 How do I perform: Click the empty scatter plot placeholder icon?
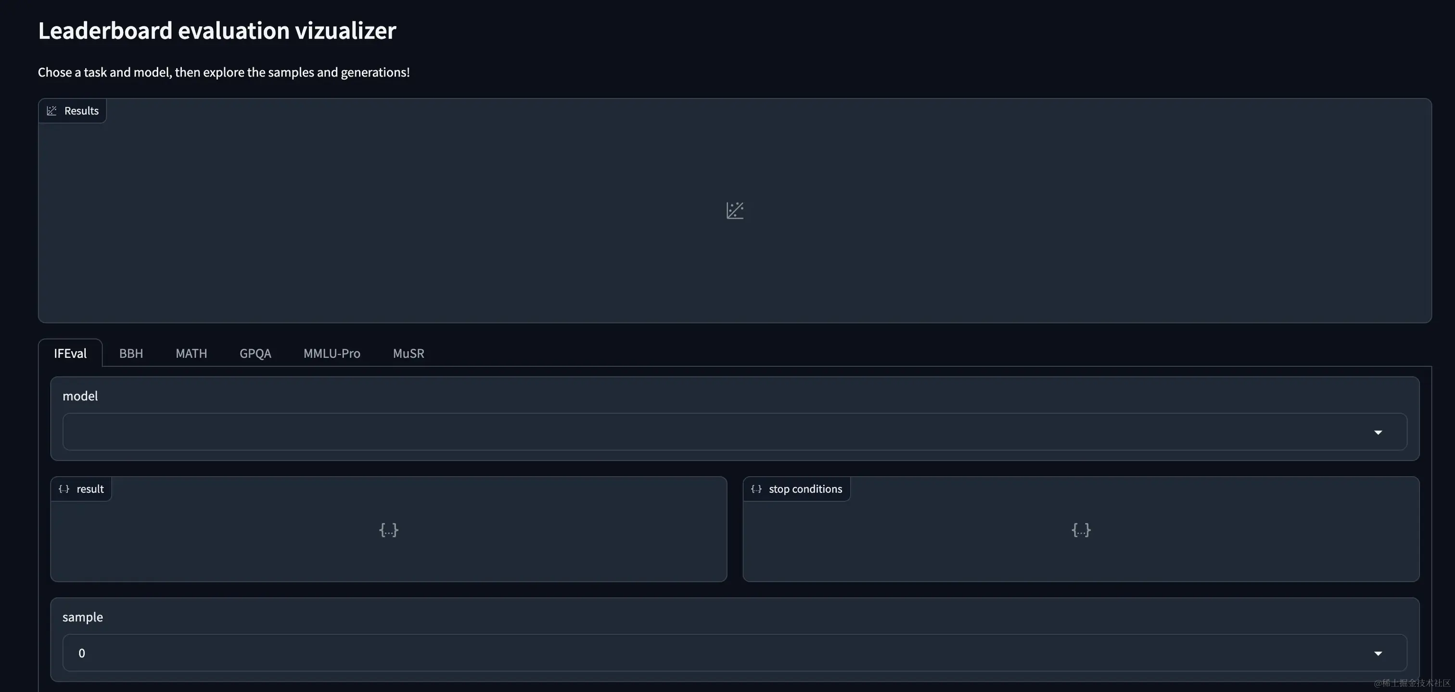(x=734, y=210)
